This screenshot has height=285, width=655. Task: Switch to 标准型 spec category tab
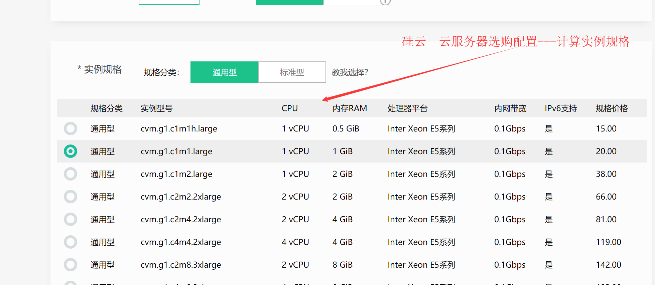pyautogui.click(x=292, y=72)
